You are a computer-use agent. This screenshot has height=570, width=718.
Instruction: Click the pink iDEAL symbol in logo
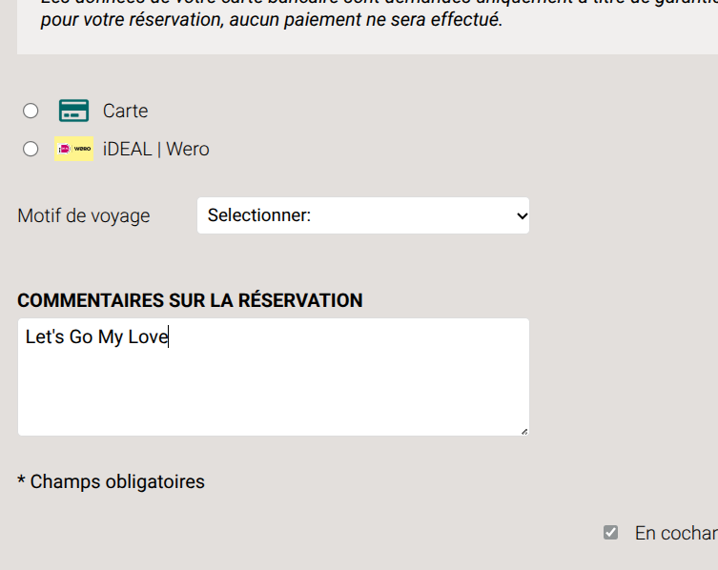click(64, 149)
